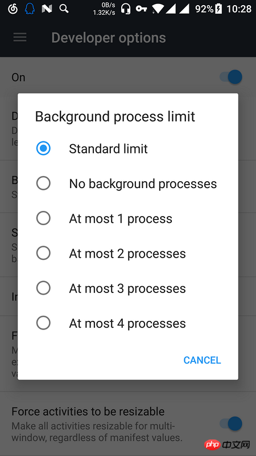256x456 pixels.
Task: Choose No background processes option
Action: tap(127, 184)
